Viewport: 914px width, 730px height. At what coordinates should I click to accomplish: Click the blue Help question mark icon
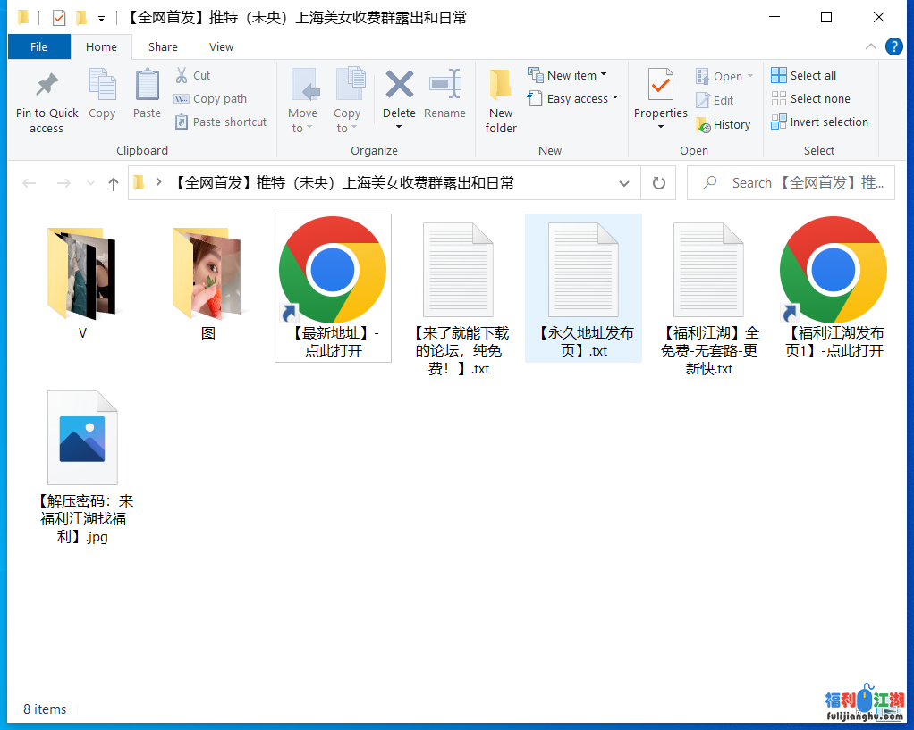(893, 46)
